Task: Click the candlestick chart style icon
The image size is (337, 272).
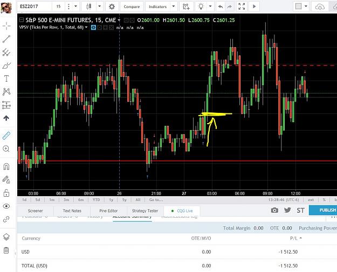Action: [88, 6]
